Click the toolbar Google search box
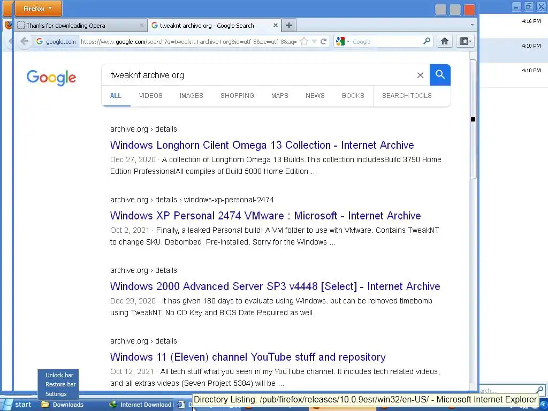548x411 pixels. pyautogui.click(x=386, y=42)
